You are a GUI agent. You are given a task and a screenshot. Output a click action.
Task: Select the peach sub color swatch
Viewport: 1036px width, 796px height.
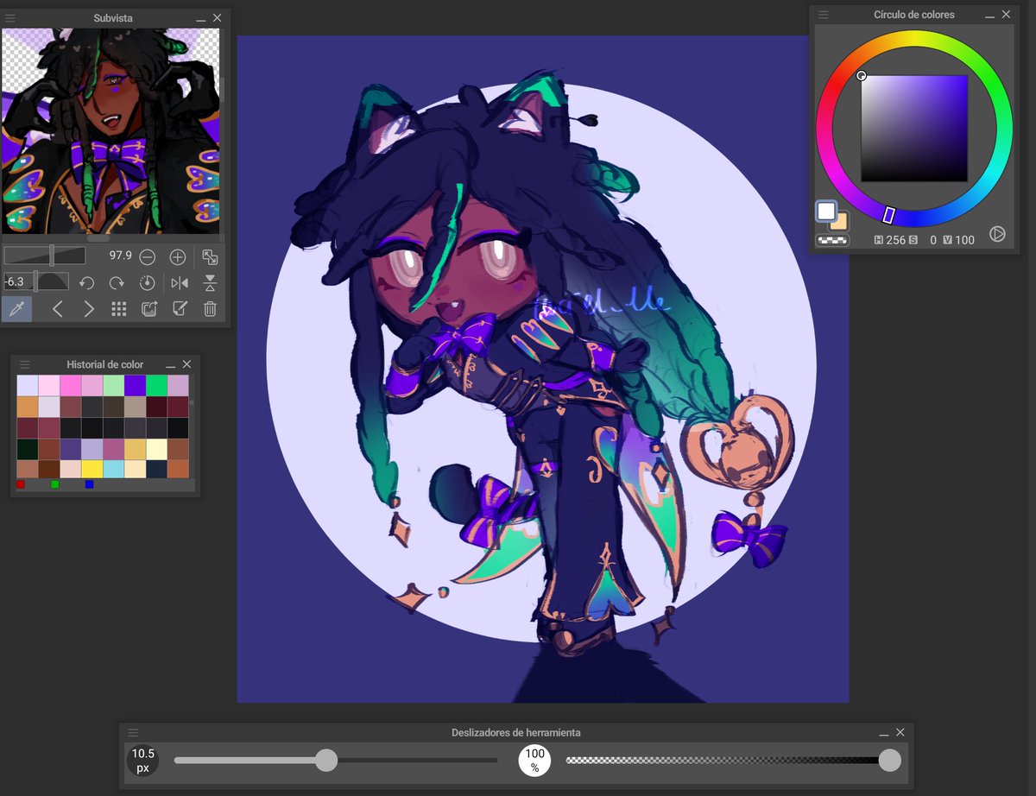tap(841, 223)
